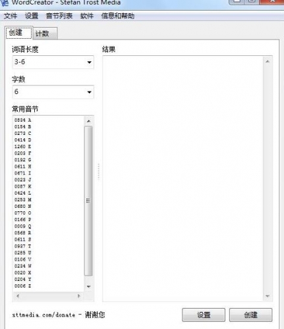Select the row '0770 O'
The image size is (284, 329).
pyautogui.click(x=22, y=213)
